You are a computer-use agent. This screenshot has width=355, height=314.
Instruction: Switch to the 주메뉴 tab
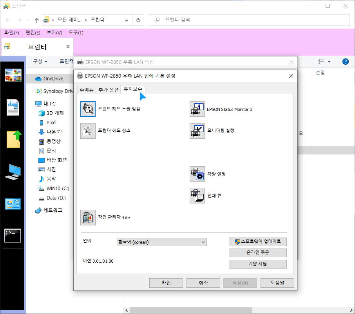87,90
